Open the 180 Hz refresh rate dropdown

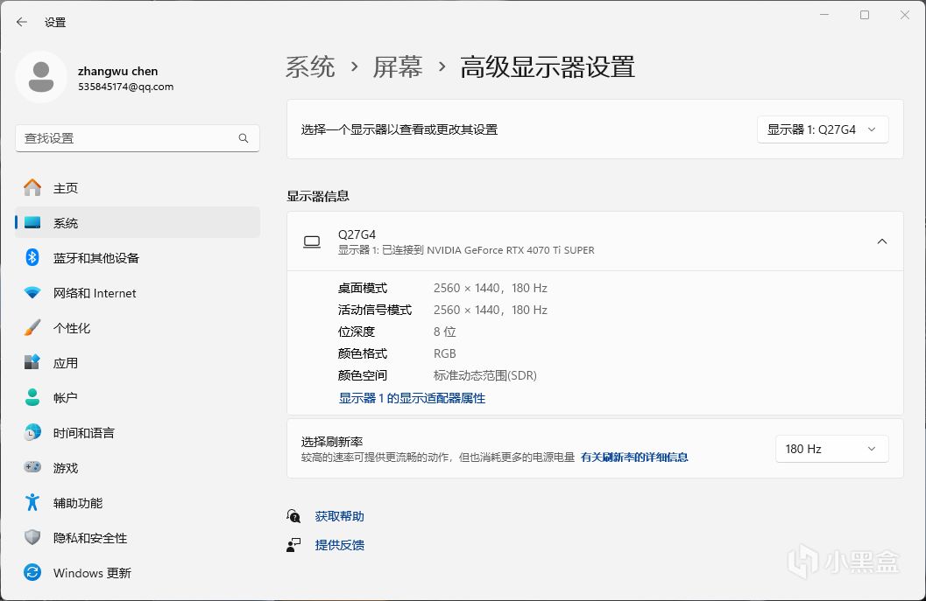831,448
